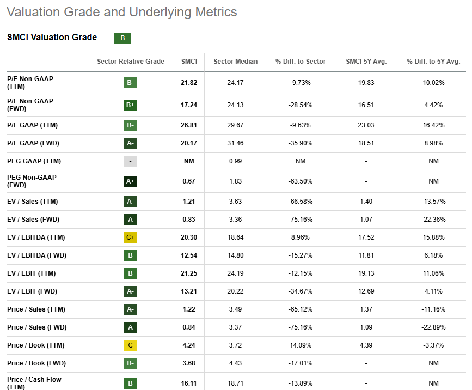
Task: Click the Sector Median column header
Action: [236, 62]
